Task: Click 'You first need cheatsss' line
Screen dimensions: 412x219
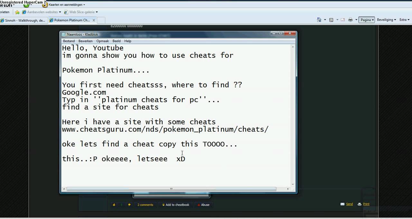Action: click(x=152, y=85)
